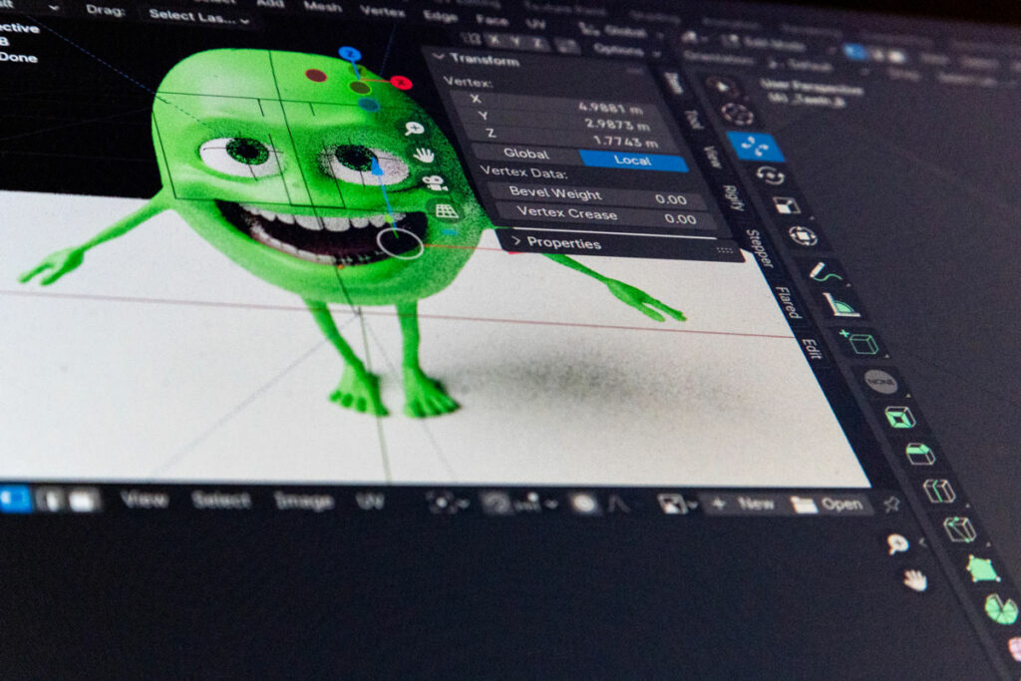Select the Move tool in the toolbar
1021x681 pixels.
(x=754, y=146)
